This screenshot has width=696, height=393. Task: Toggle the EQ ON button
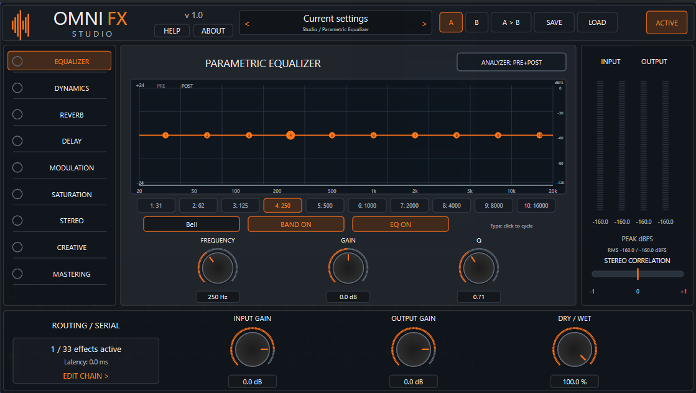pos(401,224)
